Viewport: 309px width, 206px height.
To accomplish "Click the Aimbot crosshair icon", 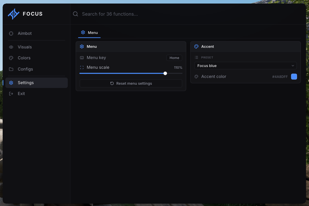I will (11, 33).
